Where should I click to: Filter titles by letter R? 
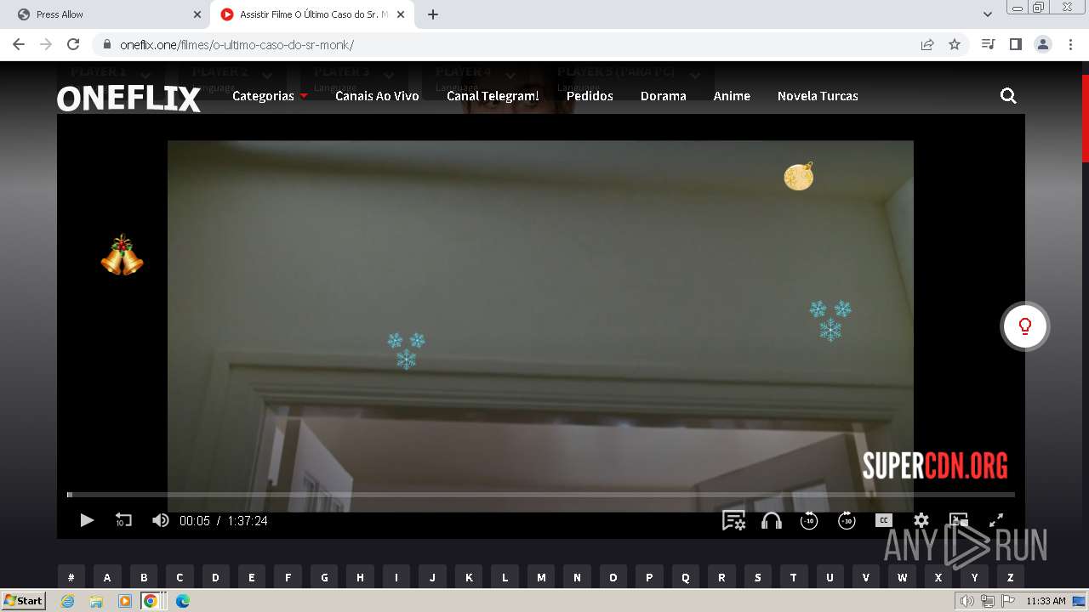tap(721, 577)
